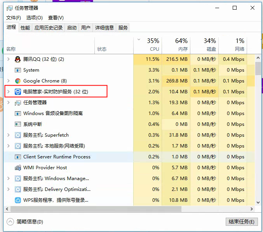Click the 269.8 MB memory value of Chrome

(x=177, y=81)
